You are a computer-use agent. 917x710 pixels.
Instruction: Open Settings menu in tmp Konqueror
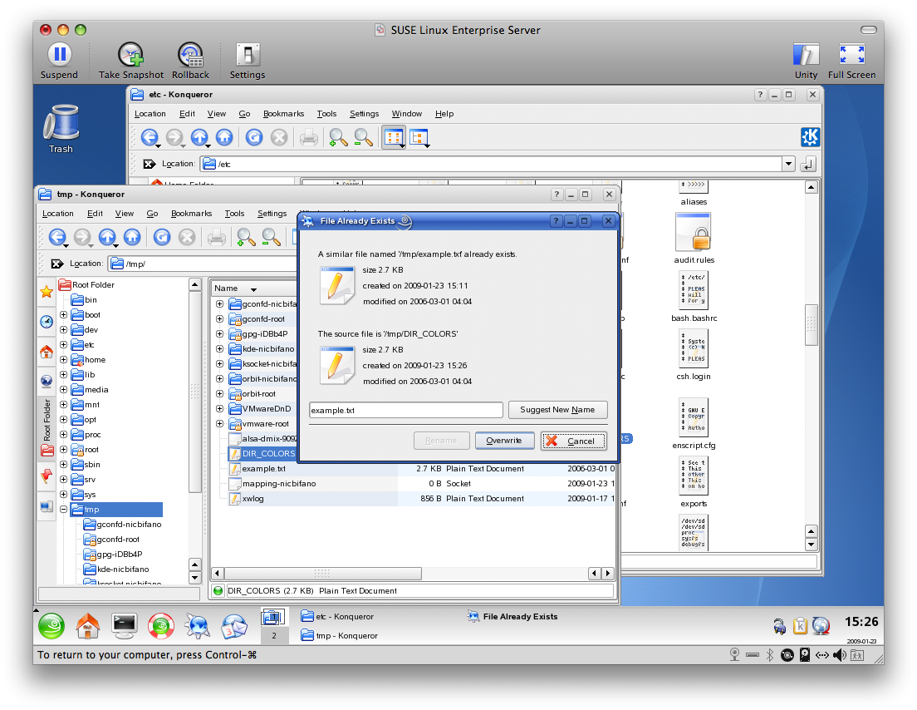coord(272,214)
